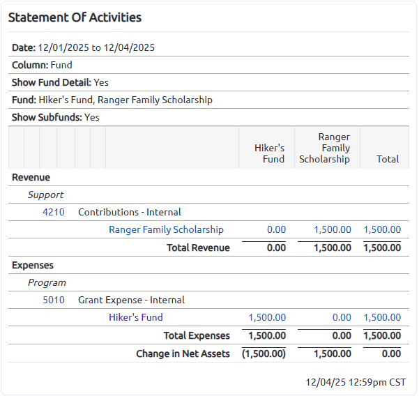The width and height of the screenshot is (419, 396).
Task: Click Total column 1,500.00 in Ranger Family Scholarship row
Action: (382, 229)
